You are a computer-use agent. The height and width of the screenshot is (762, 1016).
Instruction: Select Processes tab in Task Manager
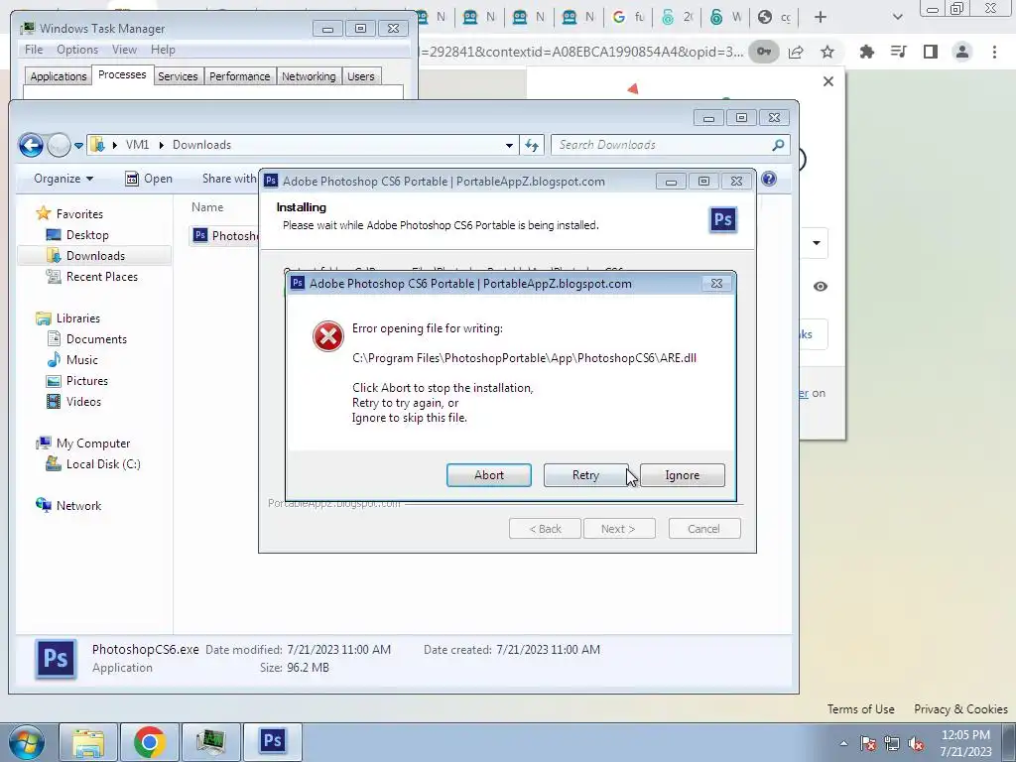[122, 74]
